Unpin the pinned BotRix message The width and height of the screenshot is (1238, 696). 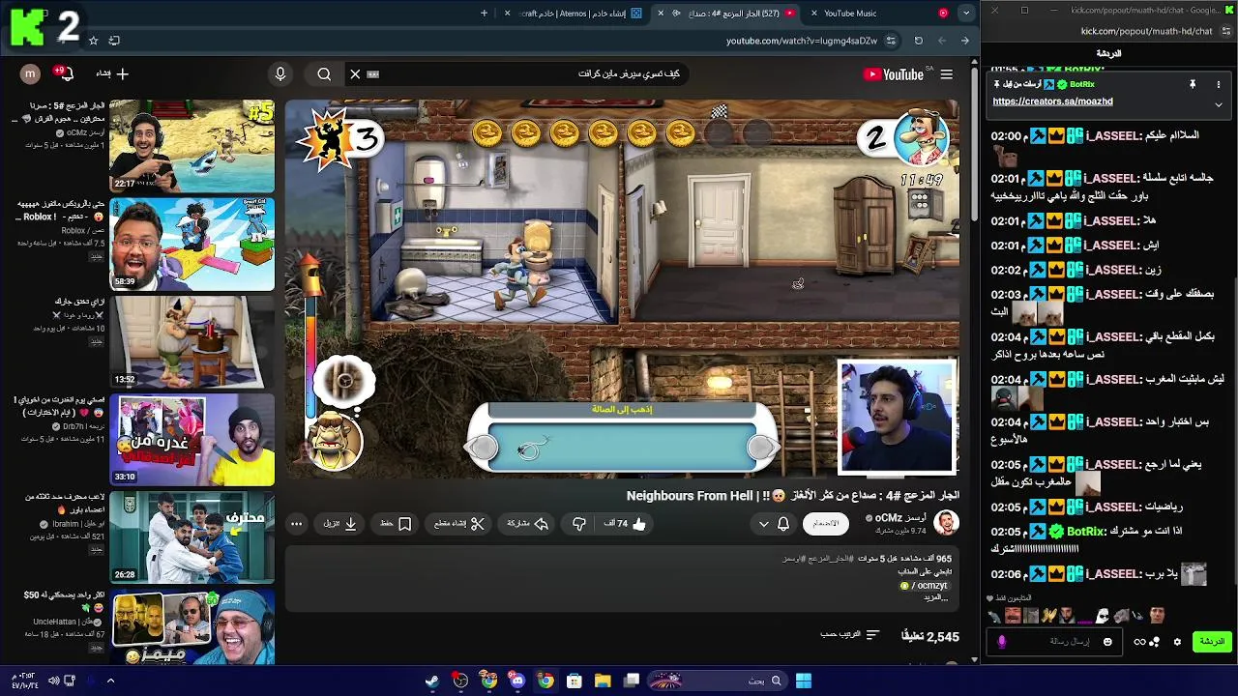(1193, 84)
